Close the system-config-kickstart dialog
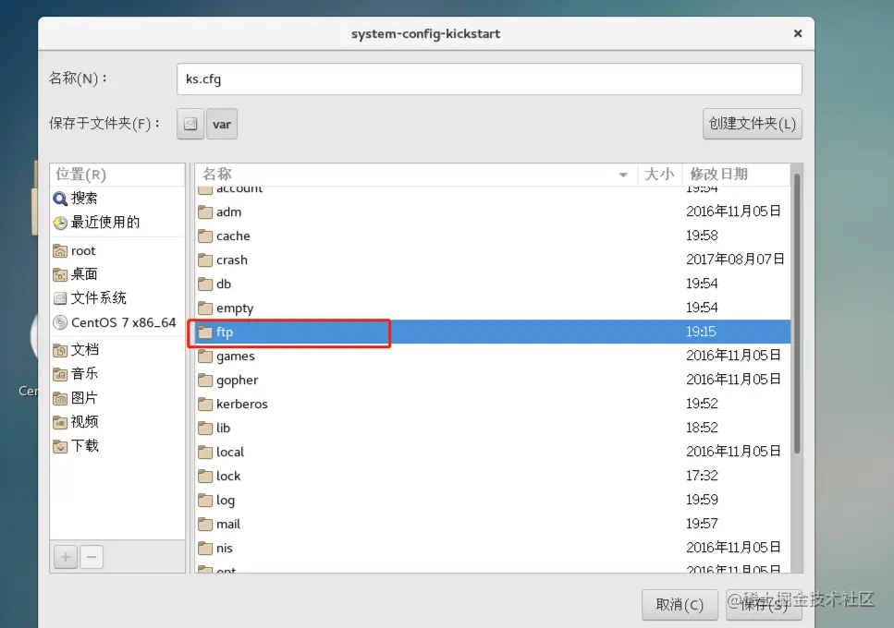894x628 pixels. (798, 33)
